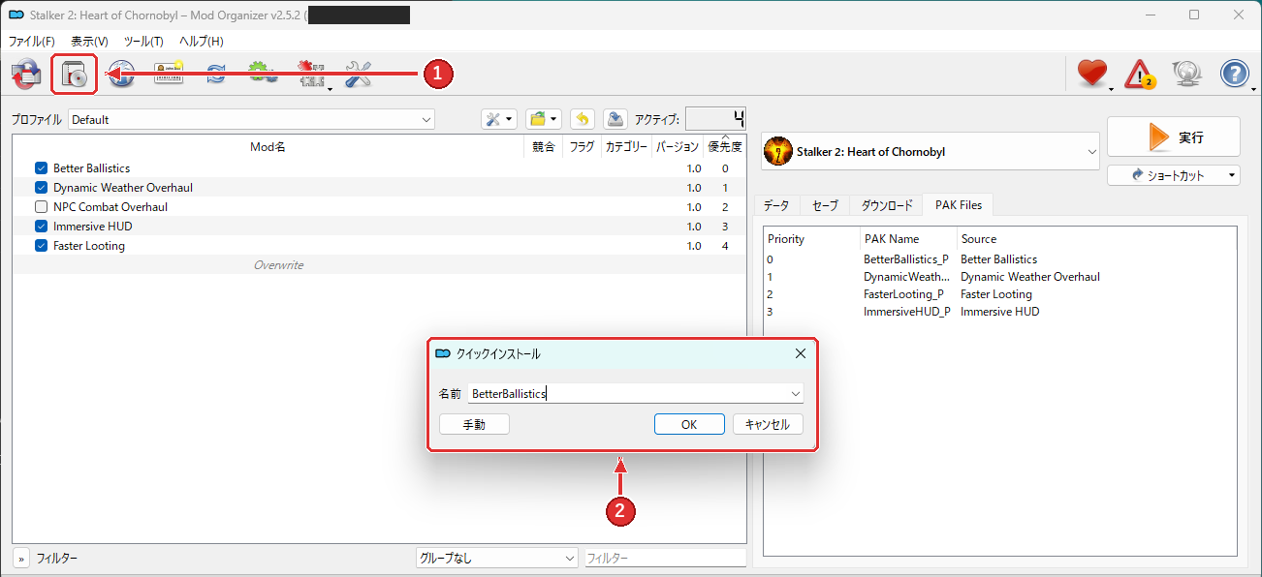Select the Overwrite row
1262x577 pixels.
coord(379,264)
